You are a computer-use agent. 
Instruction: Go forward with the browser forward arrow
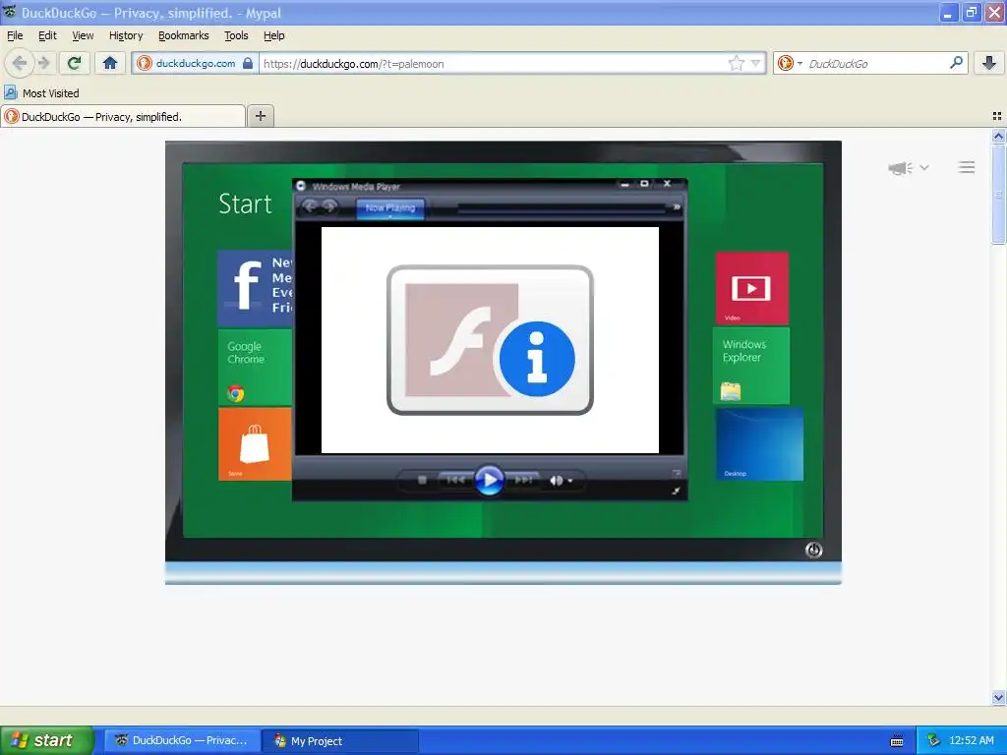click(x=44, y=63)
